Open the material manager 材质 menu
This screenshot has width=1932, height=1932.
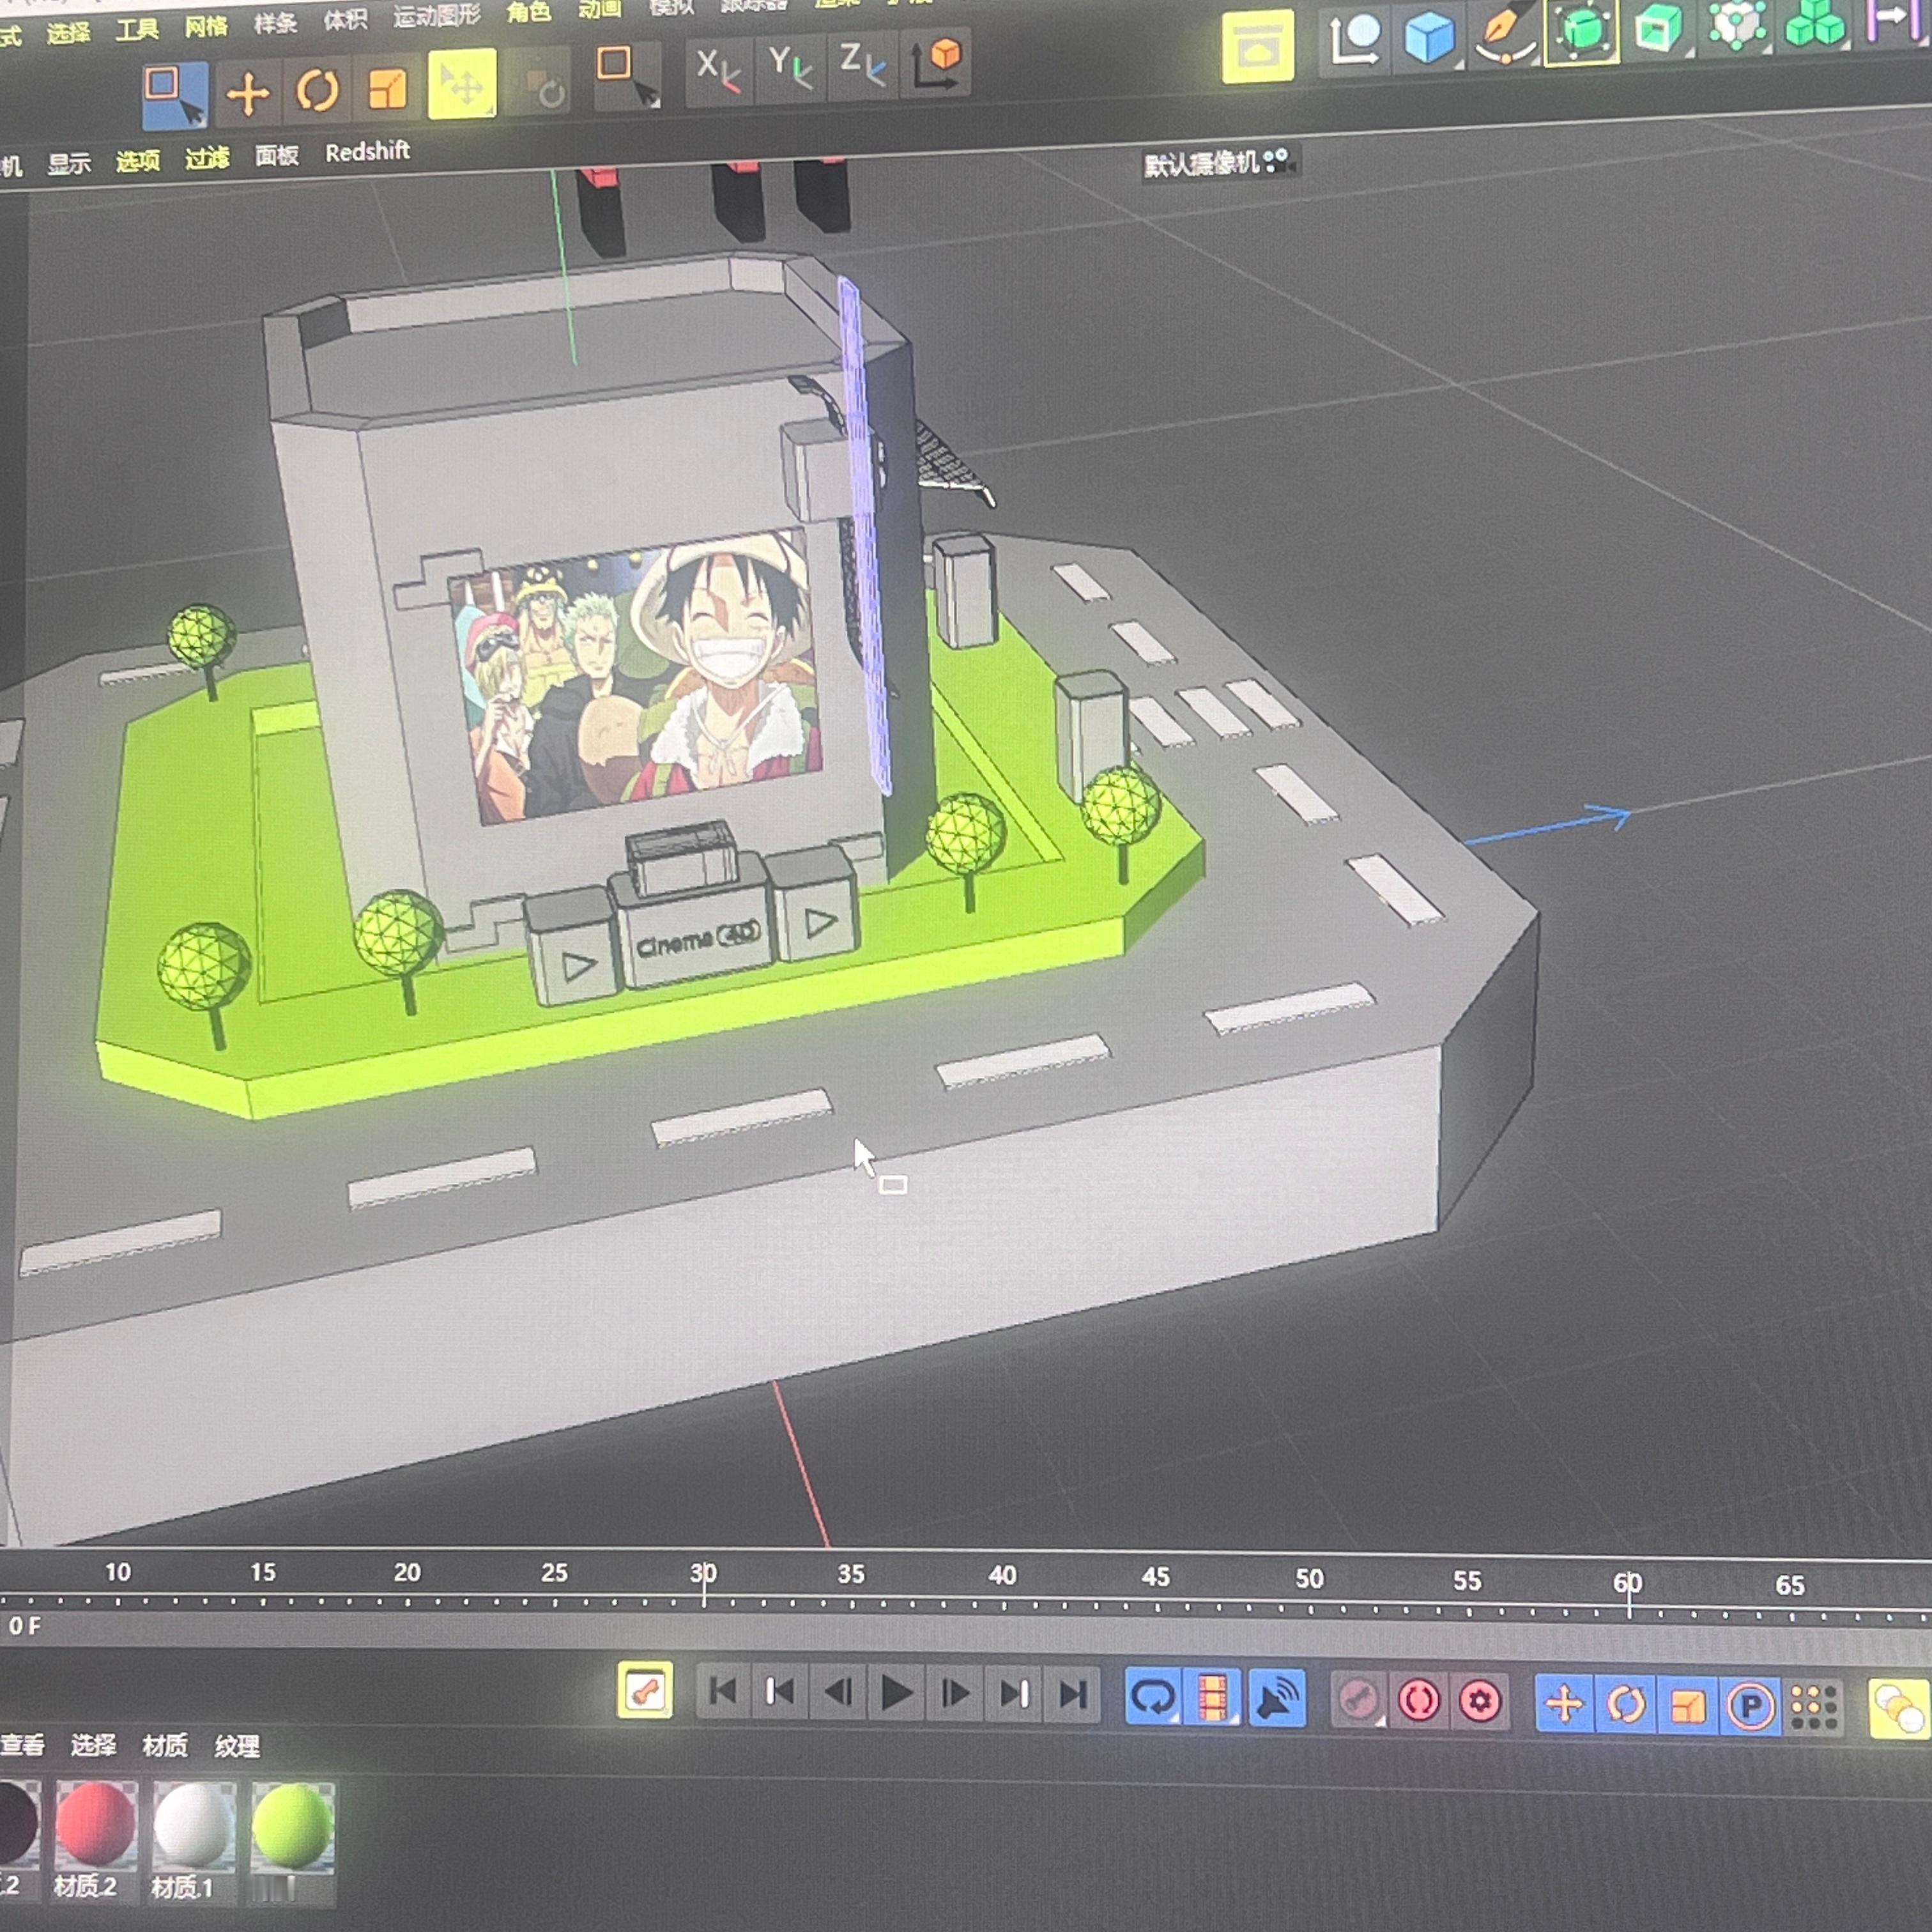click(165, 1746)
